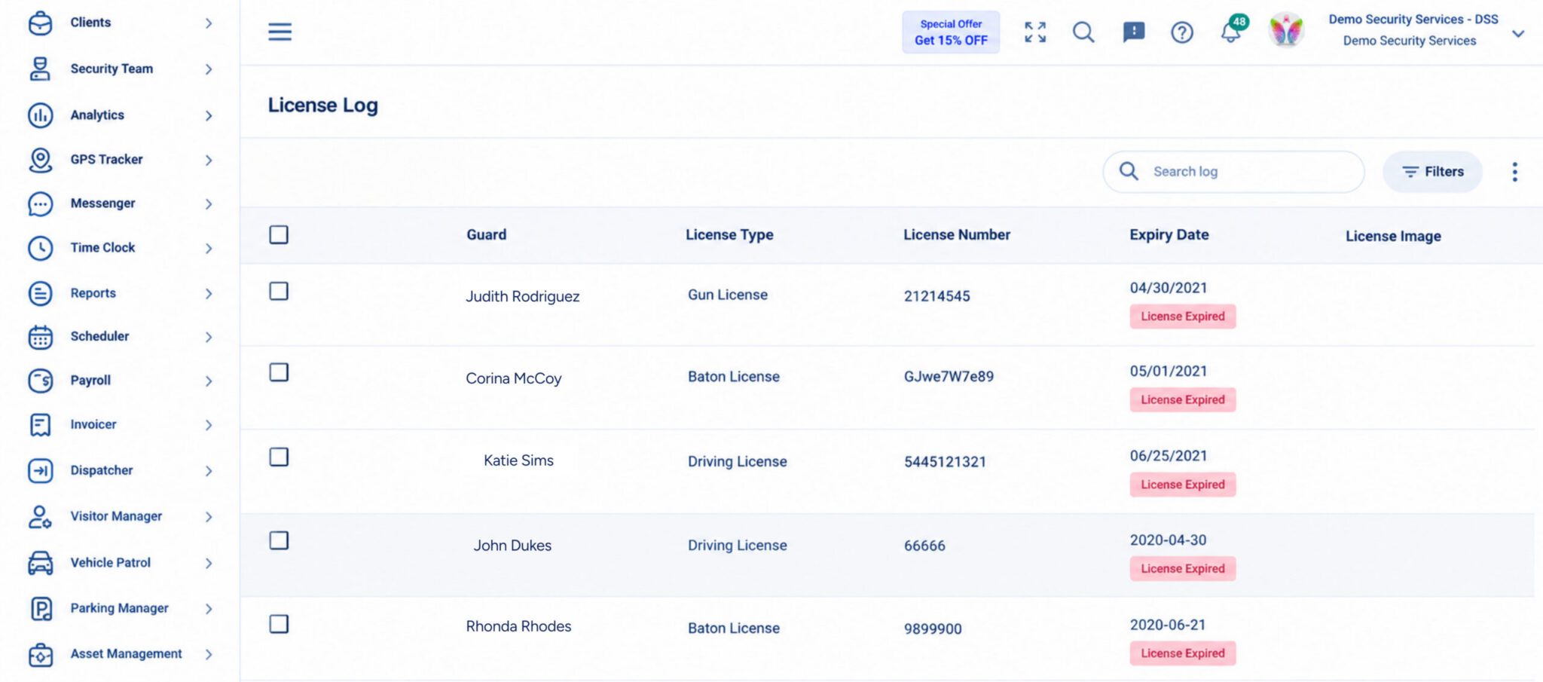Check the box for Corina McCoy
1543x682 pixels.
click(x=279, y=372)
